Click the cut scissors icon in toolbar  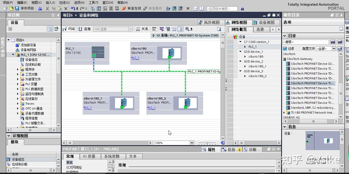coord(47,8)
